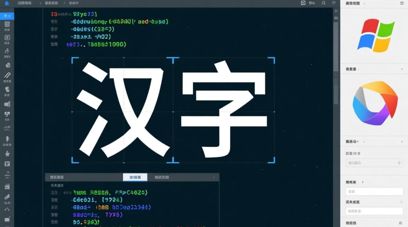Select the highlighted blue tool atop the left toolbar
408x227 pixels.
click(x=8, y=16)
